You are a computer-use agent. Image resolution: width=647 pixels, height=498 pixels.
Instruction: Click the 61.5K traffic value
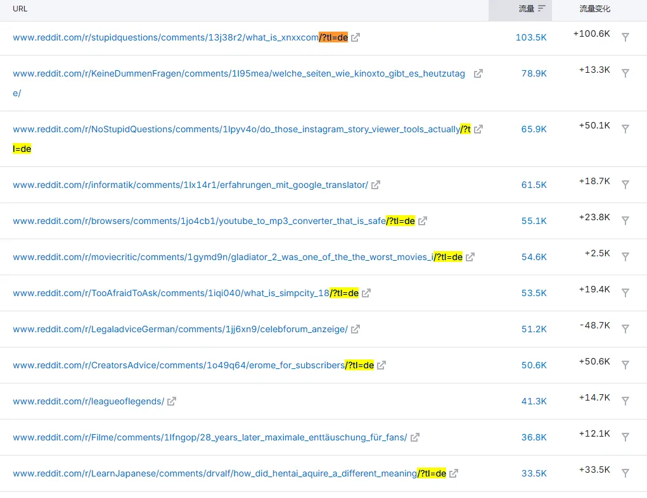coord(534,185)
